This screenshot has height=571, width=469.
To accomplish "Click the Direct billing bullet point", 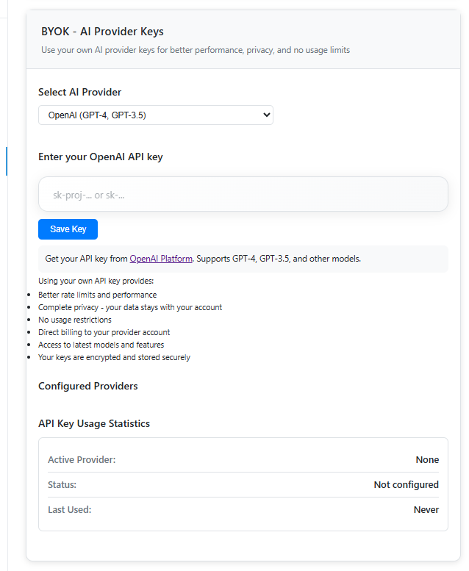I will click(x=104, y=332).
